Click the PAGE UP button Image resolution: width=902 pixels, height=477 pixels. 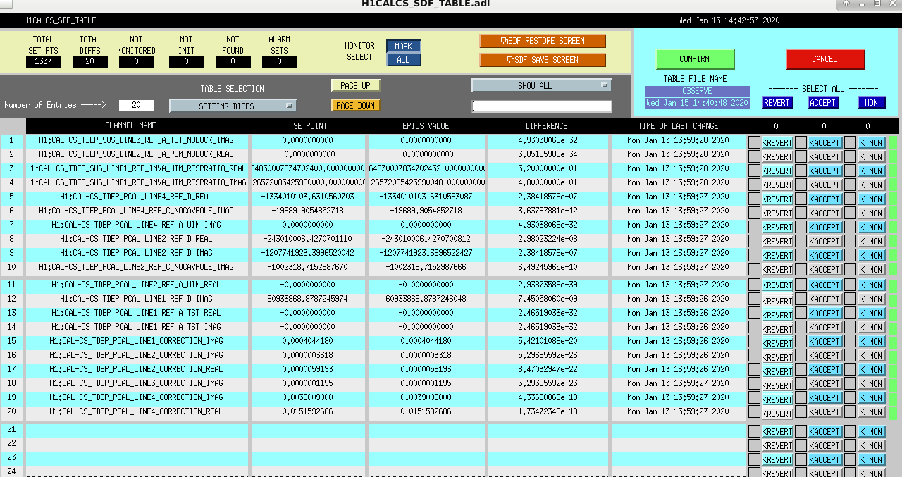pos(355,85)
